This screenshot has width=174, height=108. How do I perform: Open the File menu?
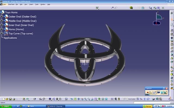click(x=17, y=4)
